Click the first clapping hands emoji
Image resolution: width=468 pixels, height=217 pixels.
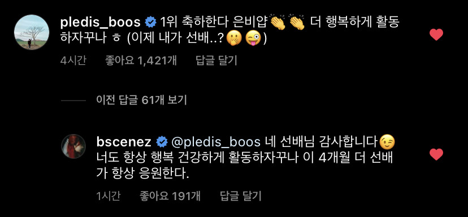coord(278,23)
